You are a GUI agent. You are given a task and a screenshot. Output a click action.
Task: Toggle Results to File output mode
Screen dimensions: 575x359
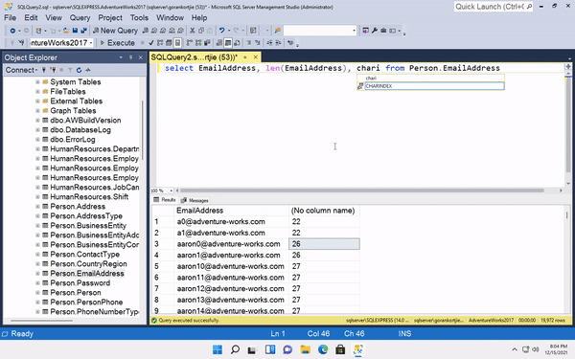click(237, 43)
